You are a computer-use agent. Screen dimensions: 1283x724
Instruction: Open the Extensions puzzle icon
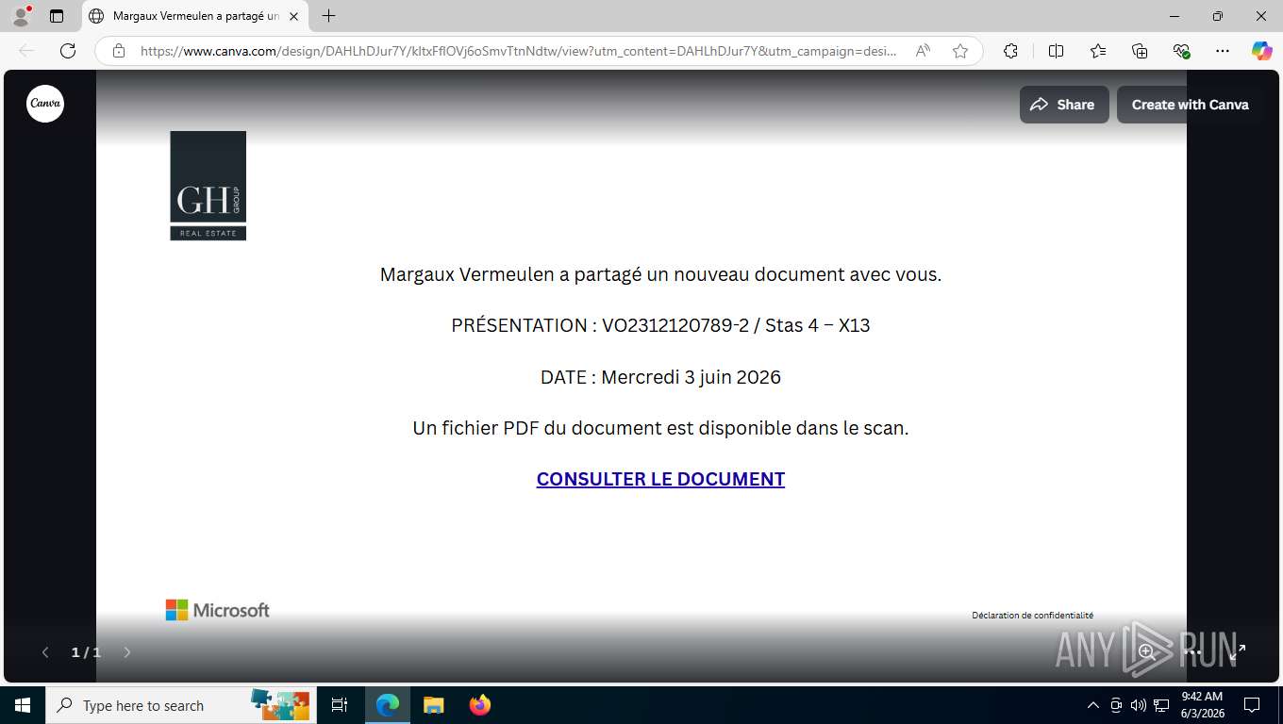(x=1010, y=51)
